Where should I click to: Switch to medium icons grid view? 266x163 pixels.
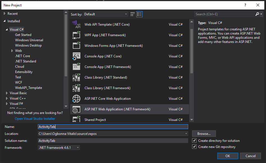132,14
